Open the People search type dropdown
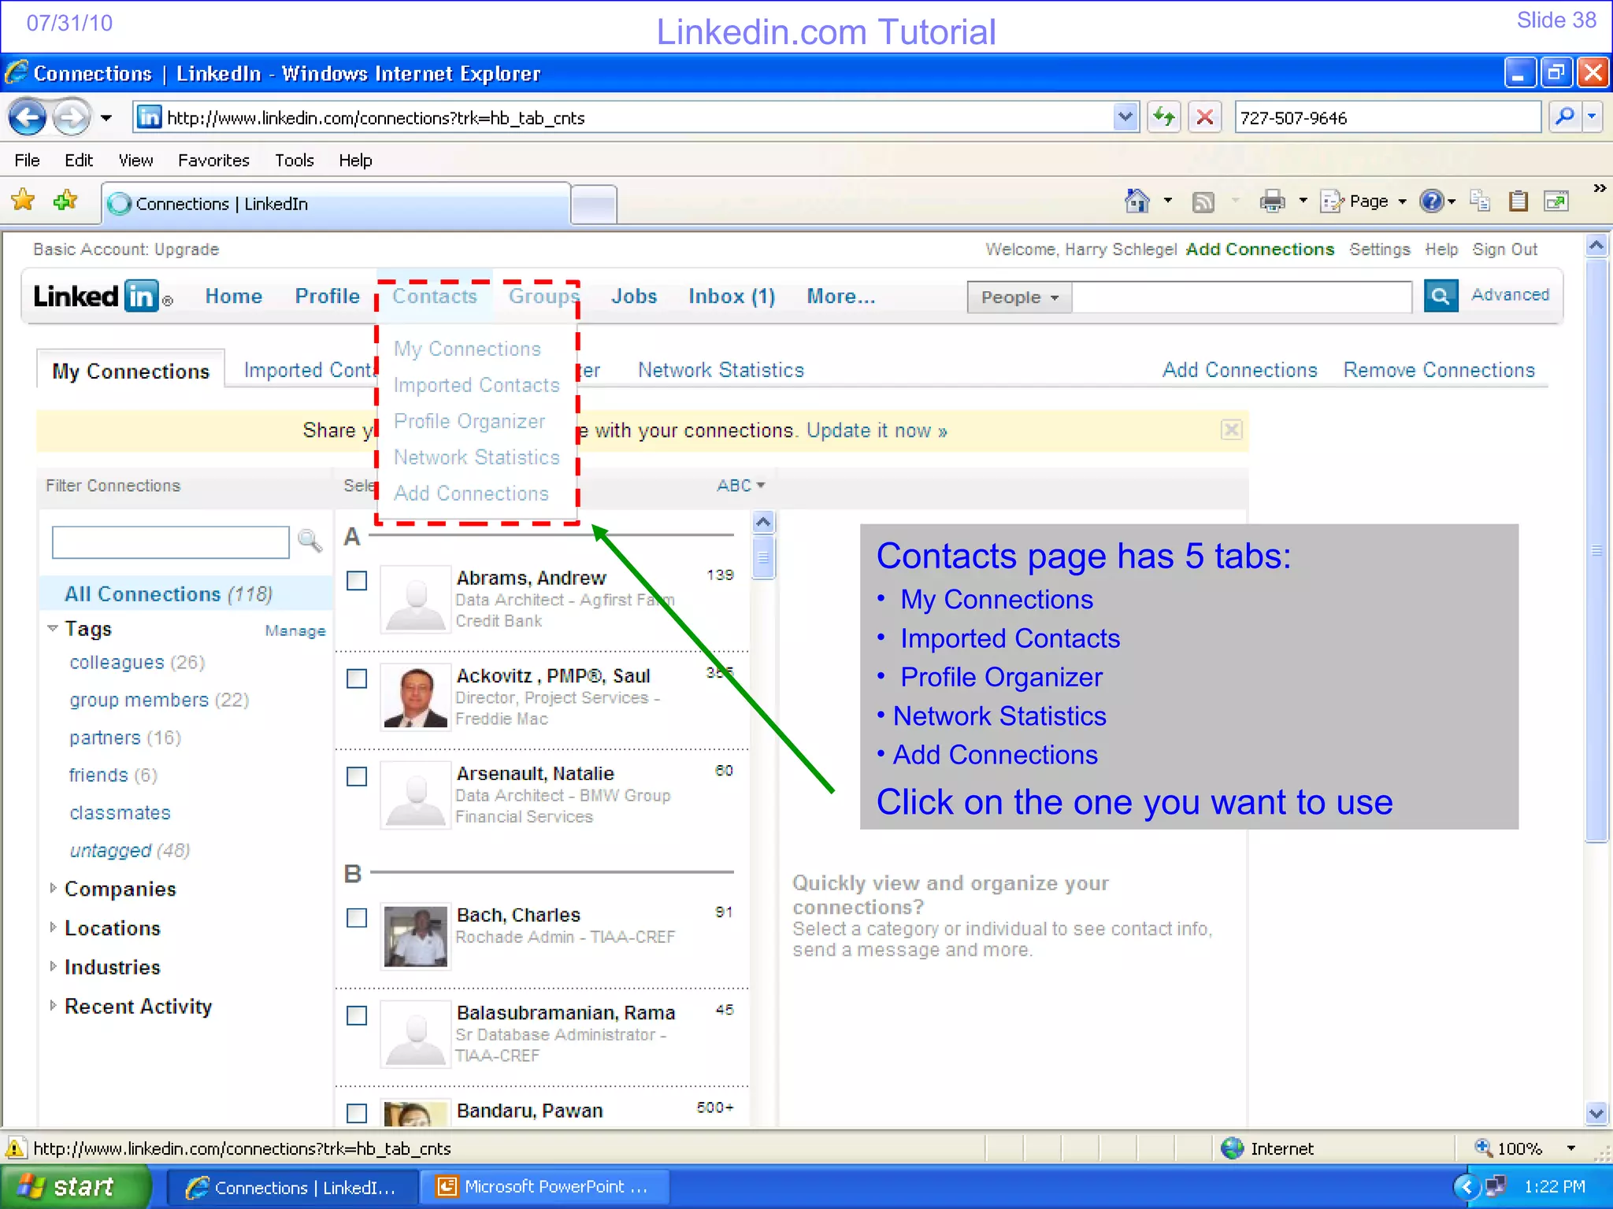 1019,298
